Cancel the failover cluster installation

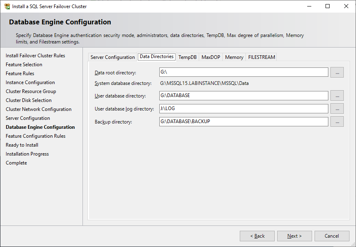[332, 236]
